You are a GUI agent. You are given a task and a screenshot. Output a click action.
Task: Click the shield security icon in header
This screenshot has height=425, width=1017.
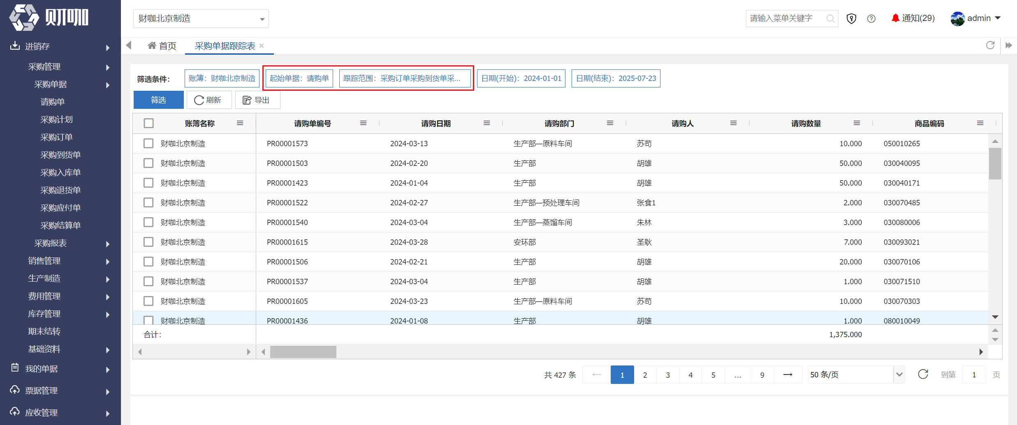click(x=851, y=18)
